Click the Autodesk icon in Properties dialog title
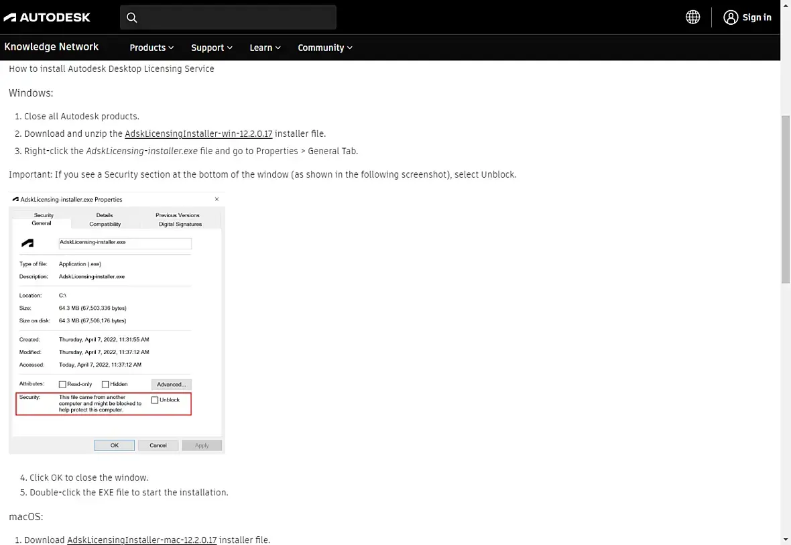791x545 pixels. [15, 199]
